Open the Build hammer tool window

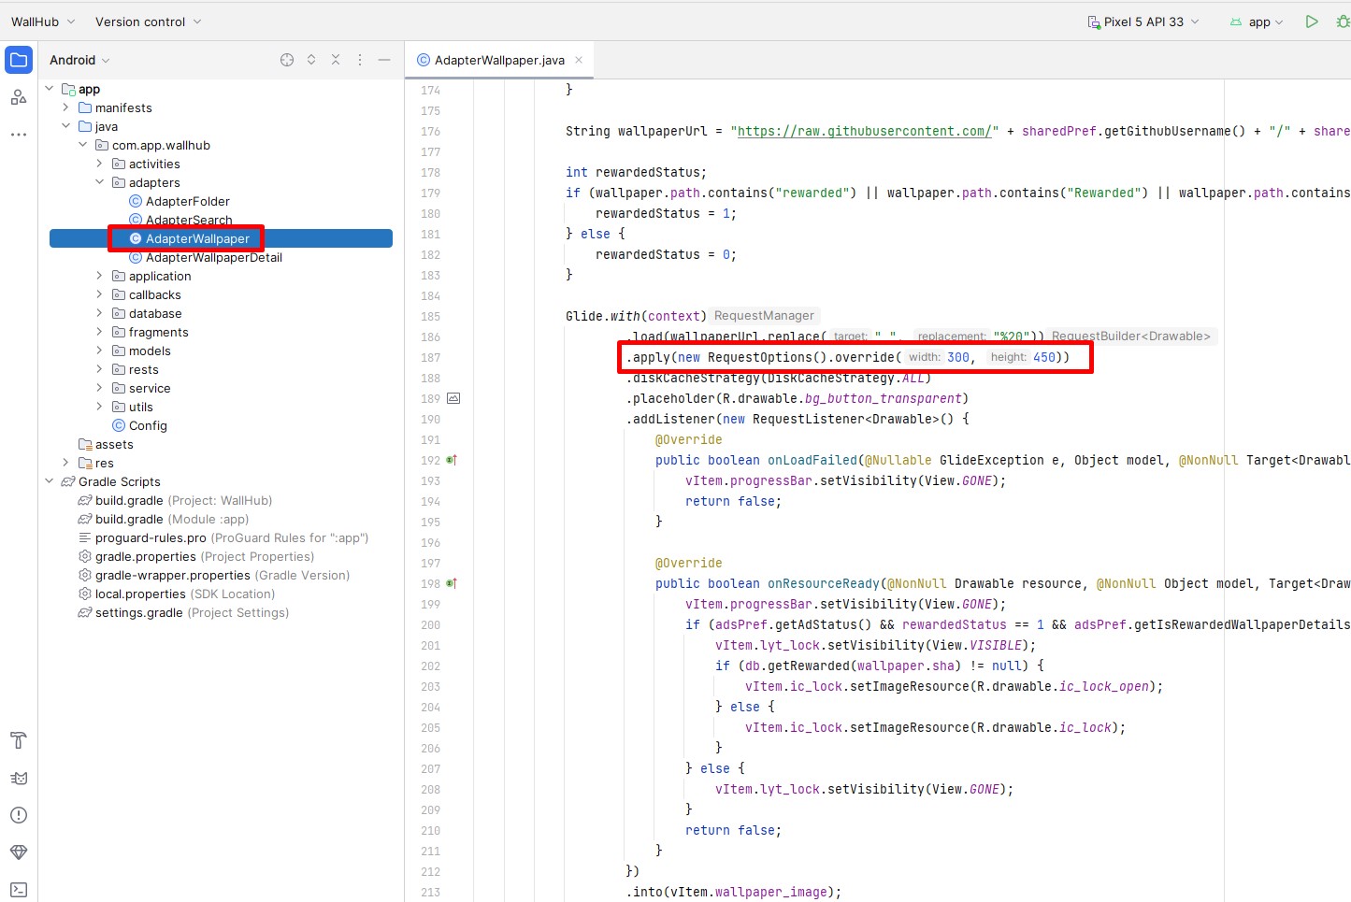tap(19, 740)
